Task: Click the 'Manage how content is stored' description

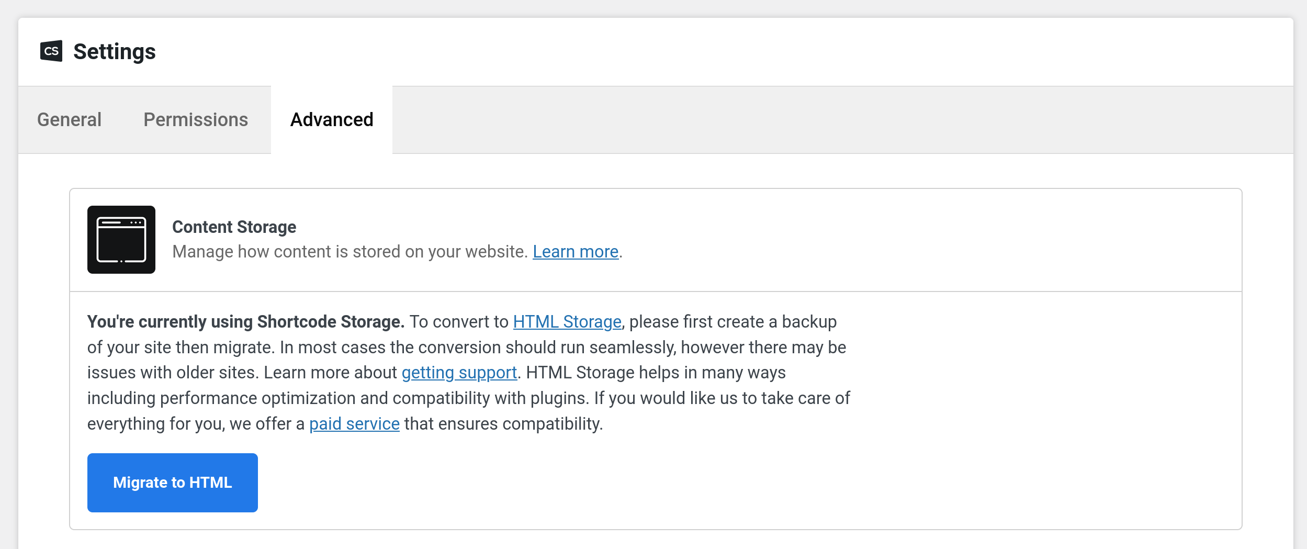Action: pyautogui.click(x=350, y=252)
